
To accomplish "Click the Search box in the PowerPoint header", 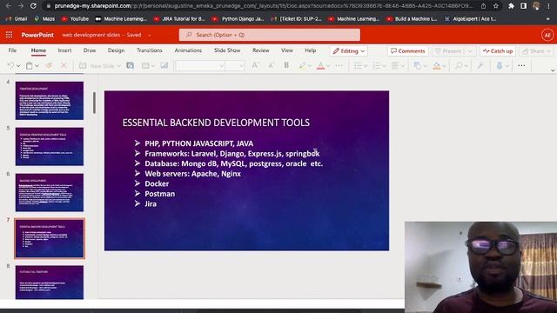I will (x=269, y=35).
